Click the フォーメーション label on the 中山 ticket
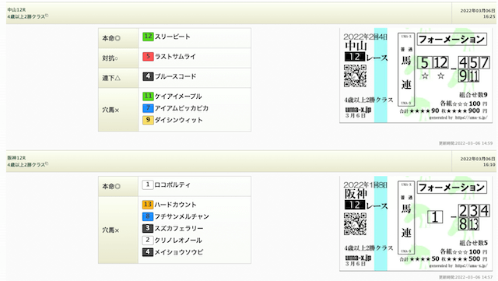 [x=451, y=40]
